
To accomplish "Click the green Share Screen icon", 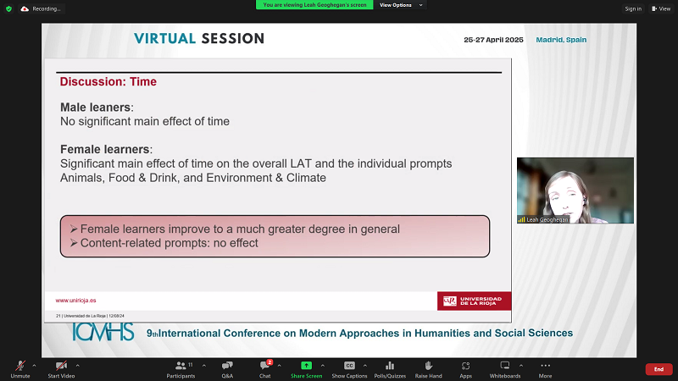I will (x=306, y=368).
